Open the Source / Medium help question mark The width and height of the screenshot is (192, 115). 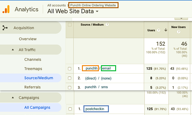coord(107,24)
